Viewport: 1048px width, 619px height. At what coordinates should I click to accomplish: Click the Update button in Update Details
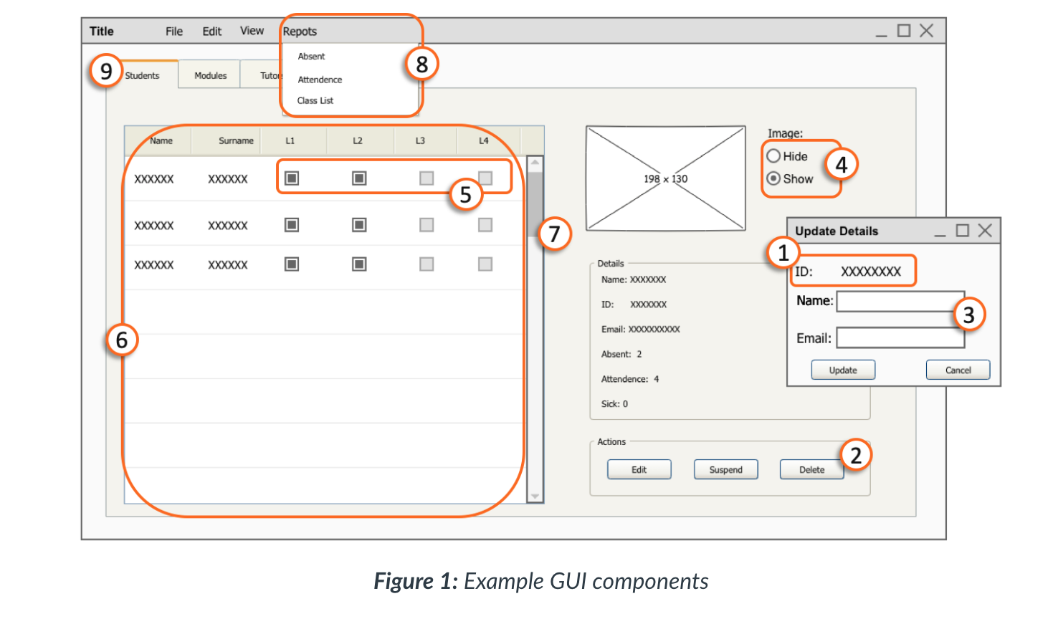click(x=843, y=370)
